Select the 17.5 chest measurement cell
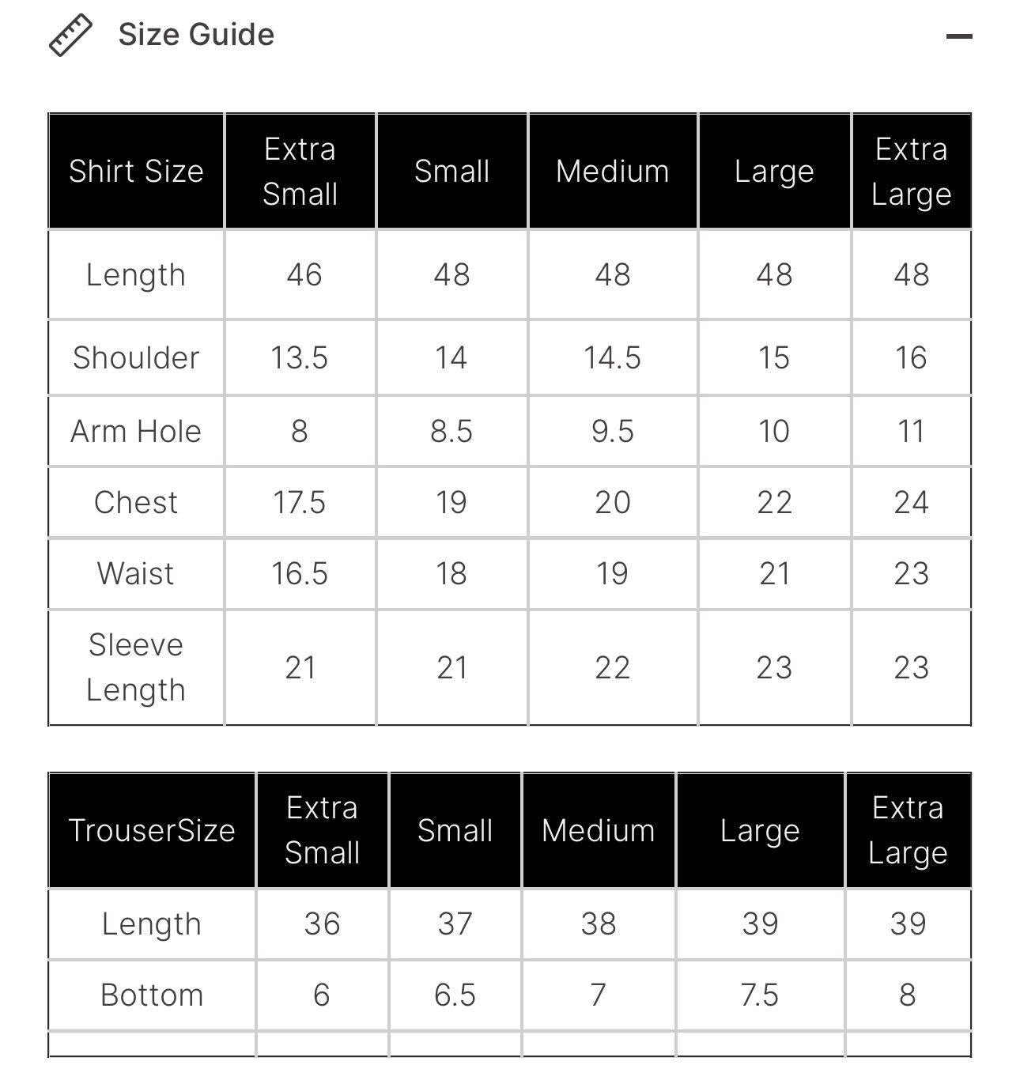Screen dimensions: 1020x1065 click(300, 503)
